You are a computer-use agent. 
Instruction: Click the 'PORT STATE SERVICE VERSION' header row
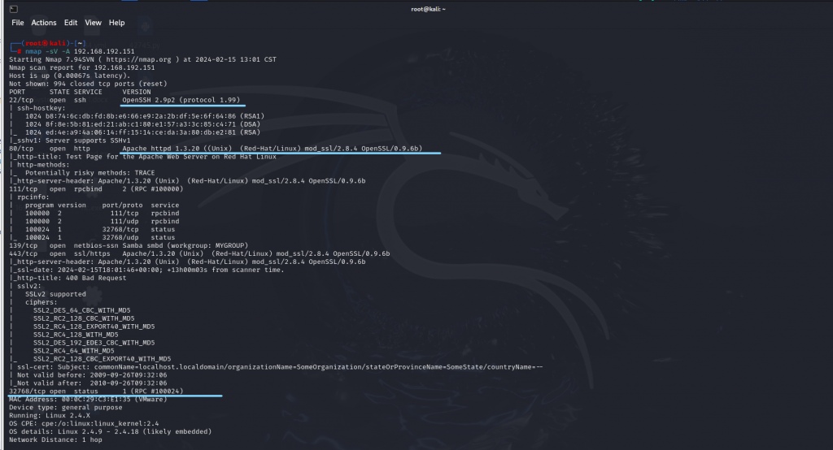[x=80, y=92]
